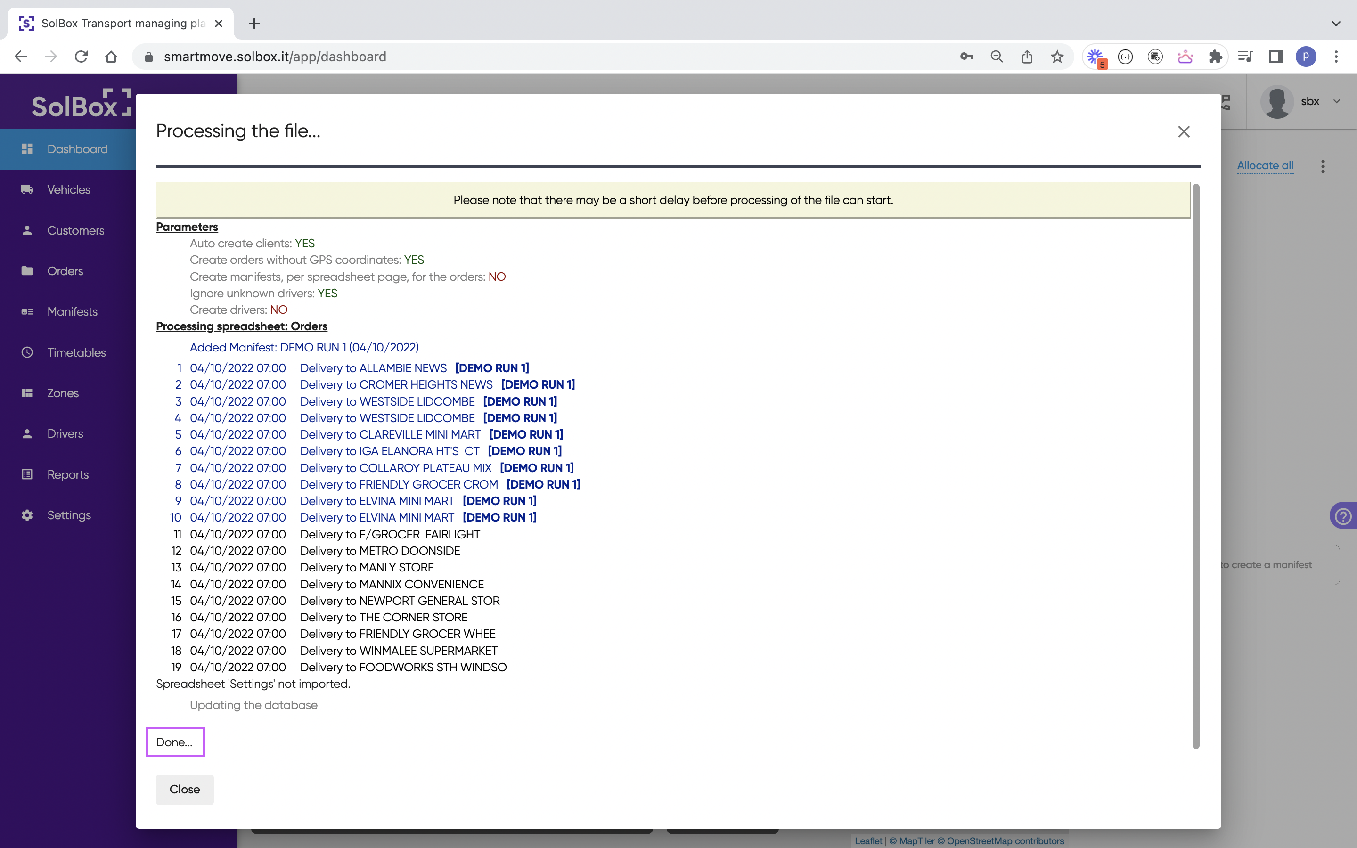Click the Timetables clock icon
Viewport: 1357px width, 848px height.
[27, 352]
